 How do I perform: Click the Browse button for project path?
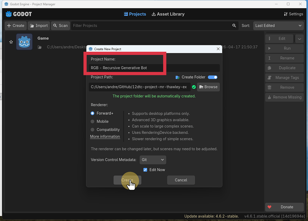(208, 87)
